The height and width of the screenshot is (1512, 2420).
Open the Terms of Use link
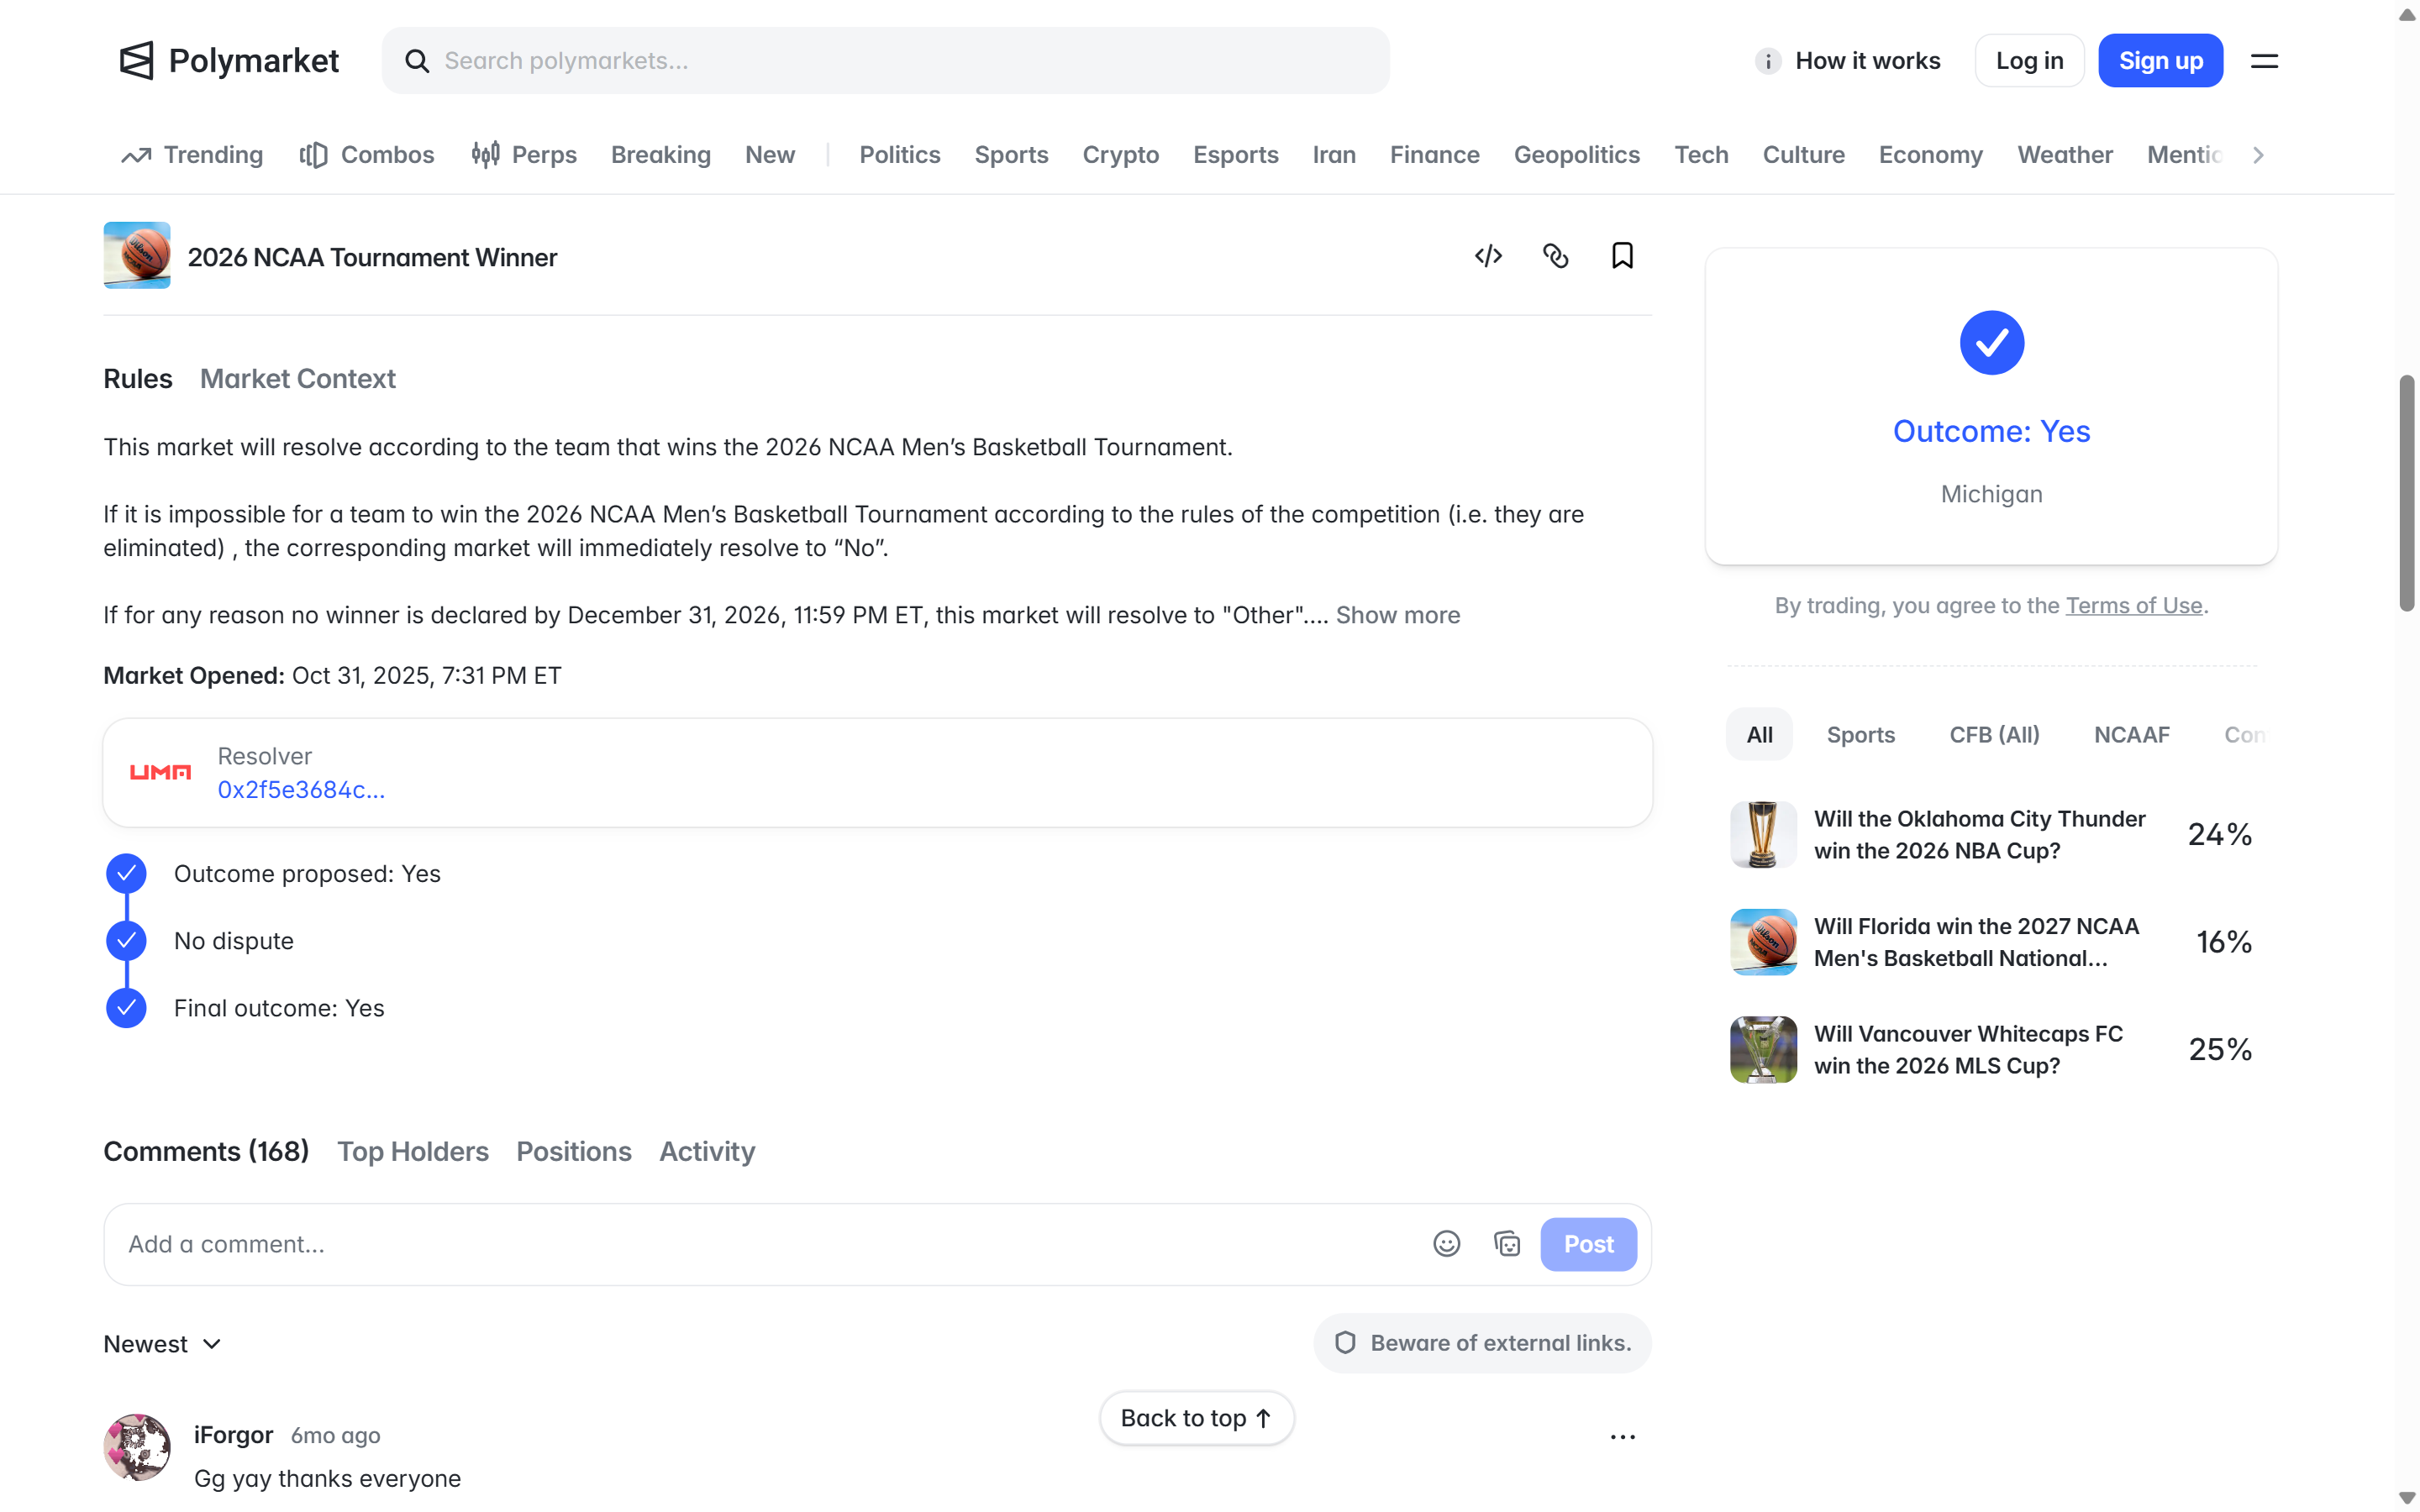2133,606
